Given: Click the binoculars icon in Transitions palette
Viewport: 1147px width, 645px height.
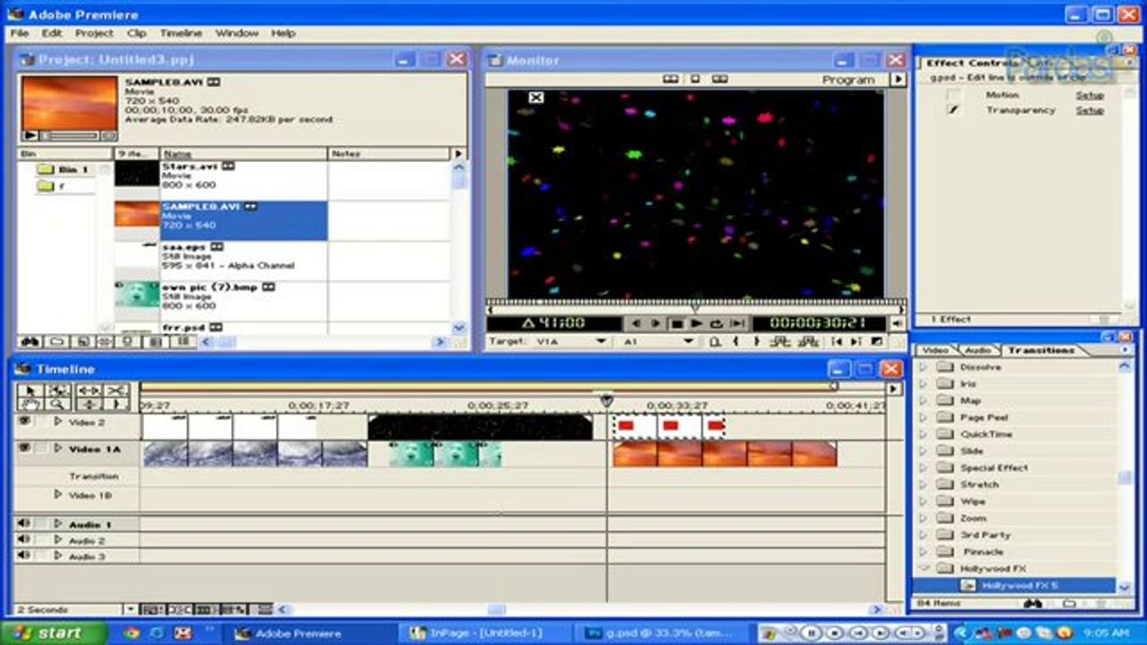Looking at the screenshot, I should pyautogui.click(x=1032, y=604).
